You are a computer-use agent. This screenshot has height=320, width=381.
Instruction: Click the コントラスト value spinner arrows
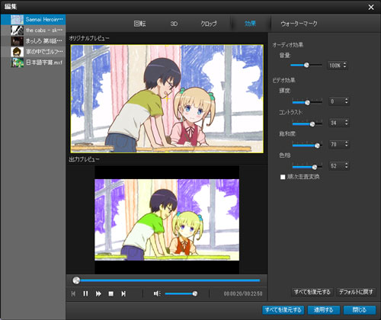tap(346, 123)
